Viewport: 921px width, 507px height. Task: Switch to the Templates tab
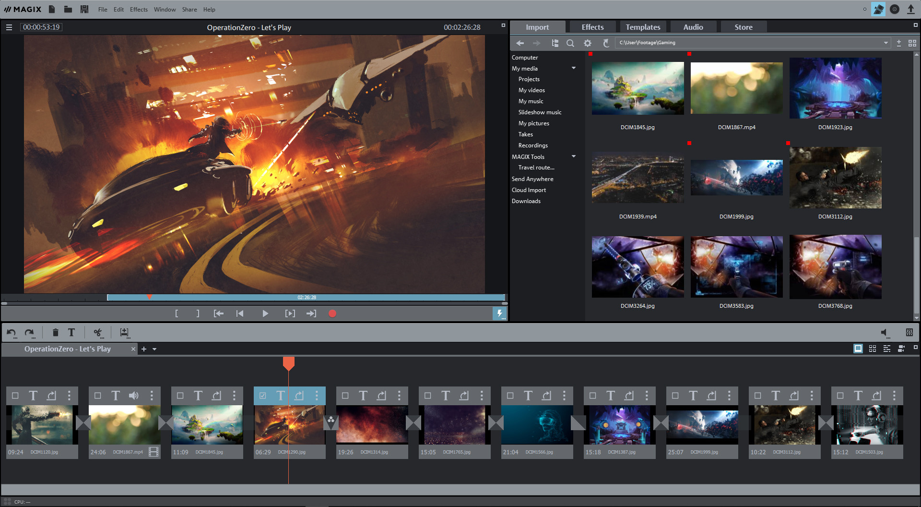pyautogui.click(x=643, y=27)
